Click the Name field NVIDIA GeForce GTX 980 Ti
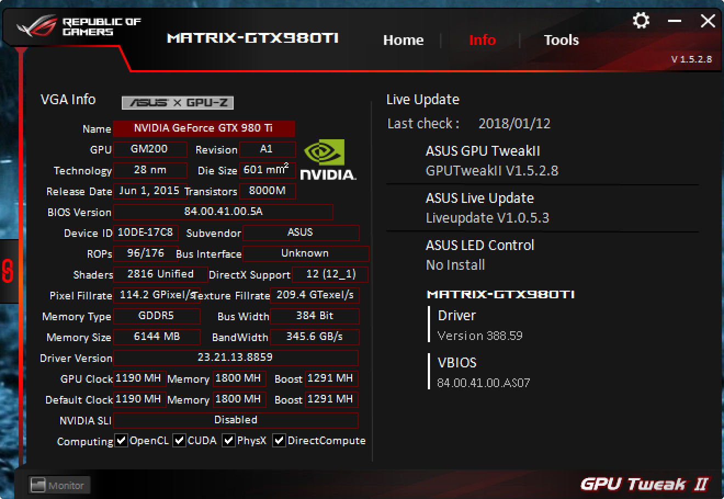Image resolution: width=724 pixels, height=499 pixels. click(204, 128)
